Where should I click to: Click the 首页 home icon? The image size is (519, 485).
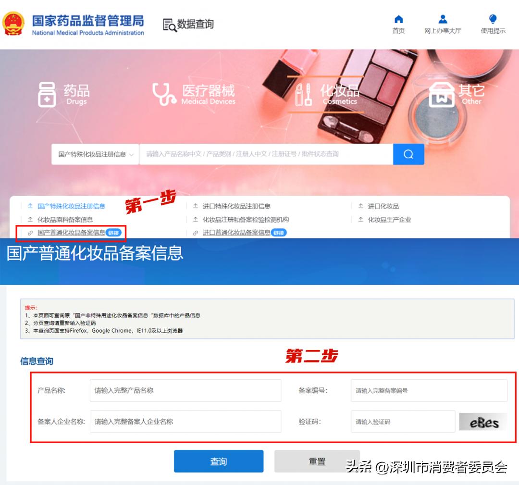tap(398, 20)
